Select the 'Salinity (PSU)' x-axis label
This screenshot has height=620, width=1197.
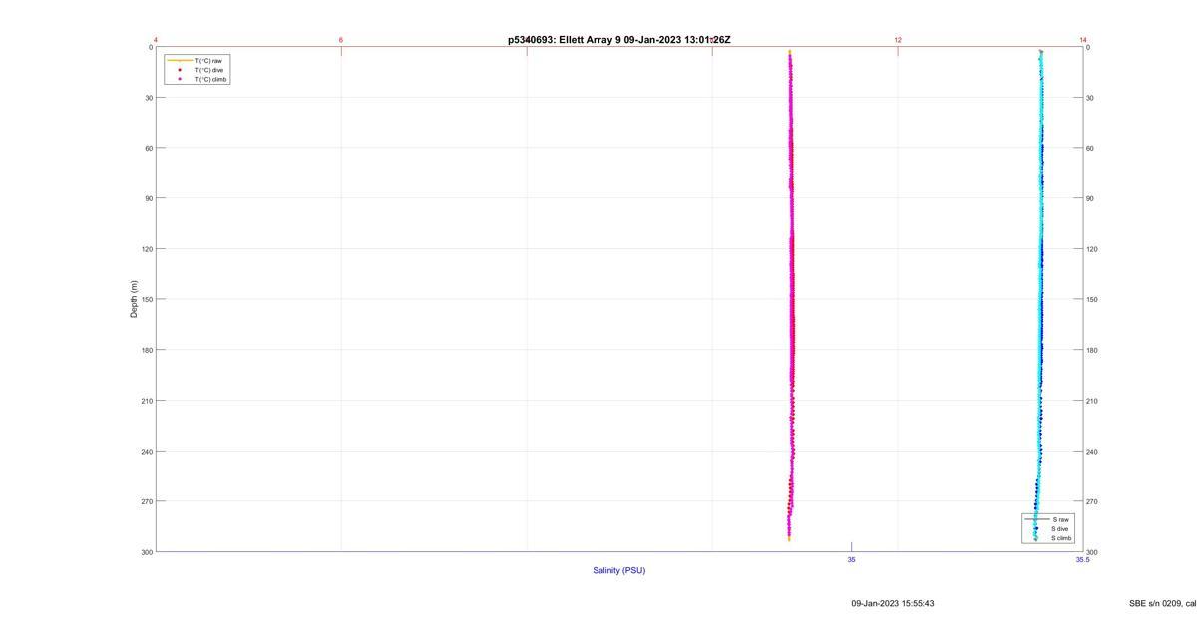point(619,570)
